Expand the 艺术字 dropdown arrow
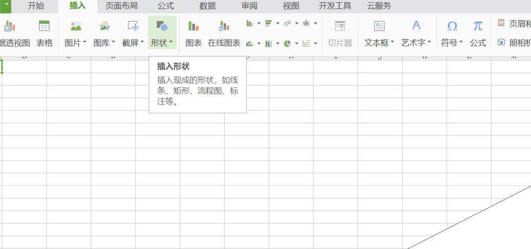 point(430,42)
